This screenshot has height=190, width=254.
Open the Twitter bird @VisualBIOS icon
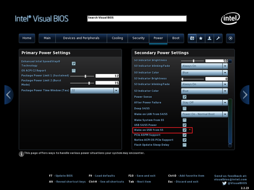point(224,183)
